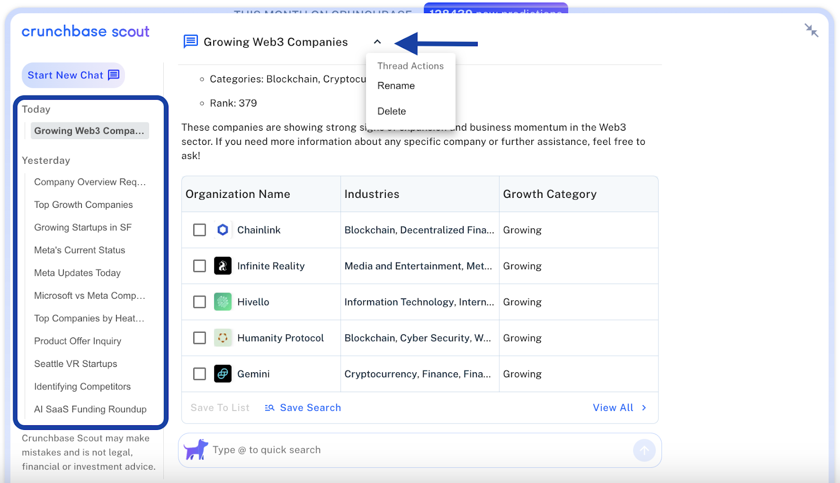Click Save To List button
Image resolution: width=840 pixels, height=483 pixels.
[220, 408]
